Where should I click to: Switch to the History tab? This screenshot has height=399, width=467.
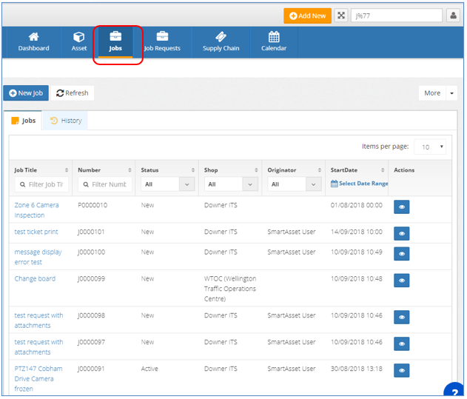tap(65, 121)
